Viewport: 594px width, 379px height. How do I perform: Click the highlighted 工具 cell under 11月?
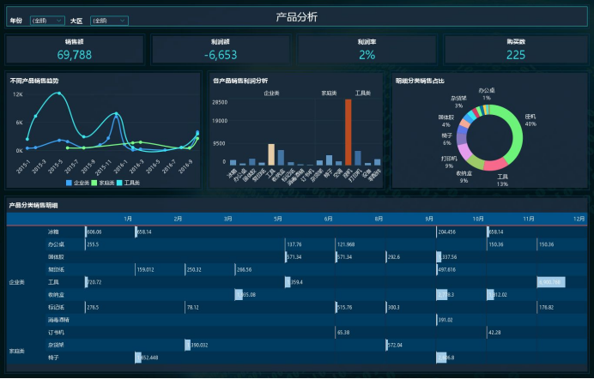click(550, 281)
